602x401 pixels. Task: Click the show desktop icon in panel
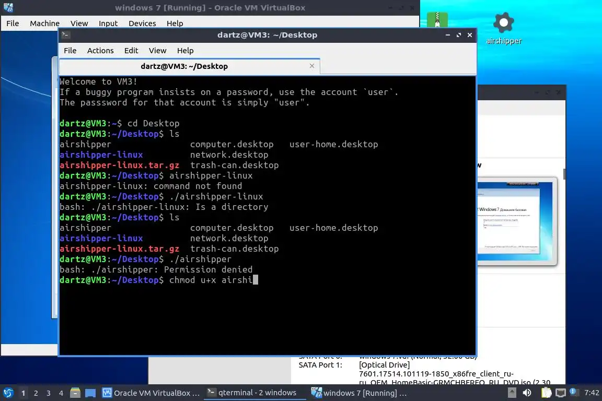click(90, 393)
